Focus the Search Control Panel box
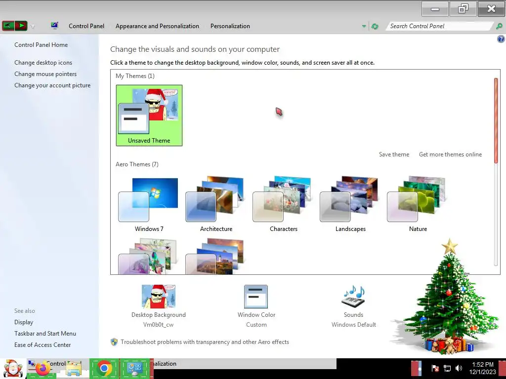The image size is (506, 379). point(439,26)
